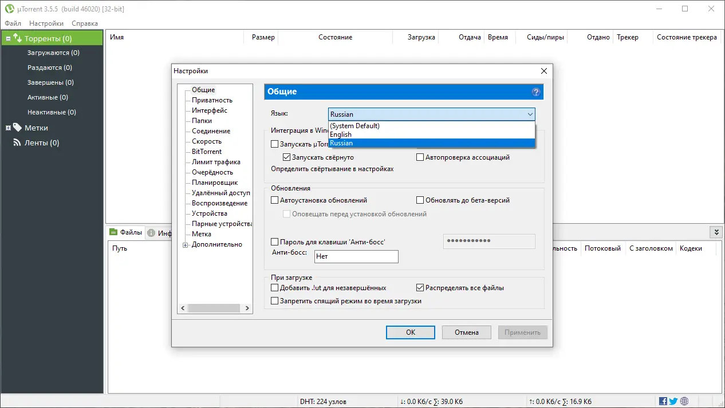Collapse the Торренты sidebar group
This screenshot has height=408, width=725.
8,39
